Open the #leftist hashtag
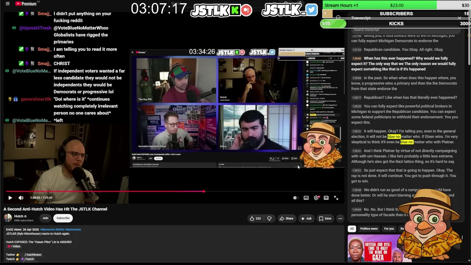Image resolution: width=471 pixels, height=265 pixels. [x=60, y=229]
